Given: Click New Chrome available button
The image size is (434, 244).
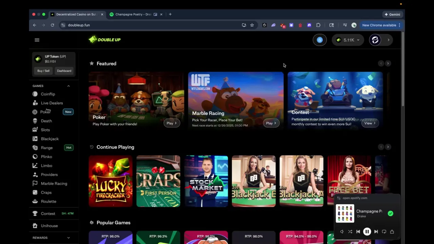Looking at the screenshot, I should point(379,25).
